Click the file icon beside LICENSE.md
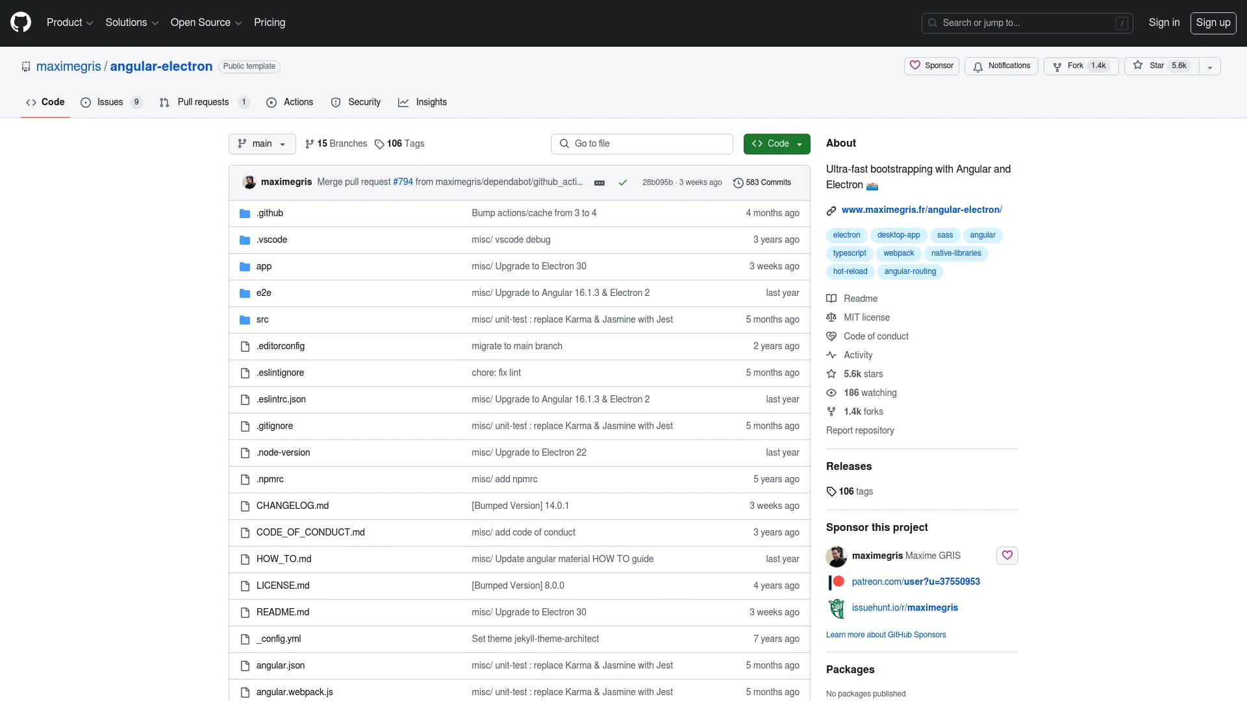This screenshot has width=1247, height=701. [245, 586]
